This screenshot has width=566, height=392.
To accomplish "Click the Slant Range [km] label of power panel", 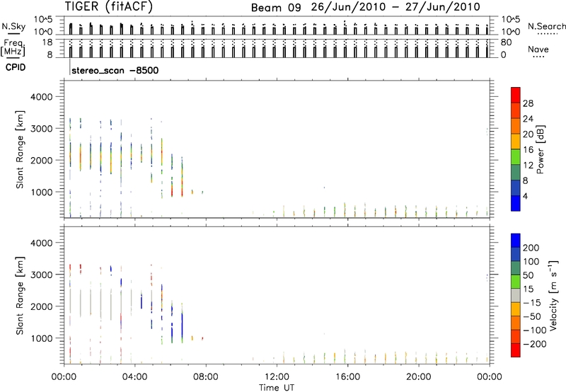I will click(20, 149).
